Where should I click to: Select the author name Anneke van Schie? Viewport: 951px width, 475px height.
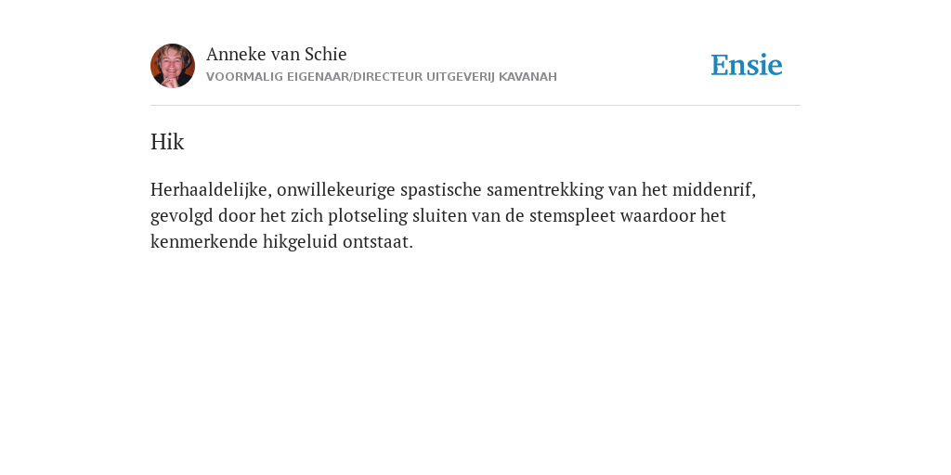click(x=277, y=54)
